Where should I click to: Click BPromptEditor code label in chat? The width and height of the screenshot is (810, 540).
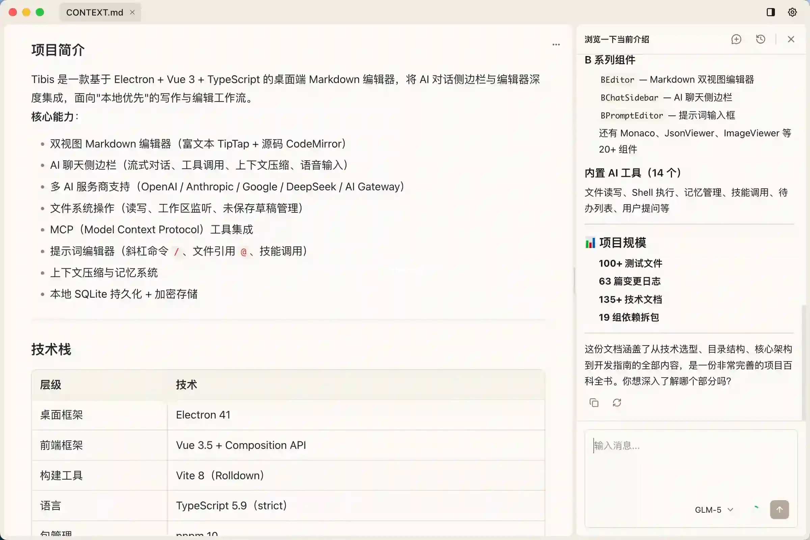(631, 116)
